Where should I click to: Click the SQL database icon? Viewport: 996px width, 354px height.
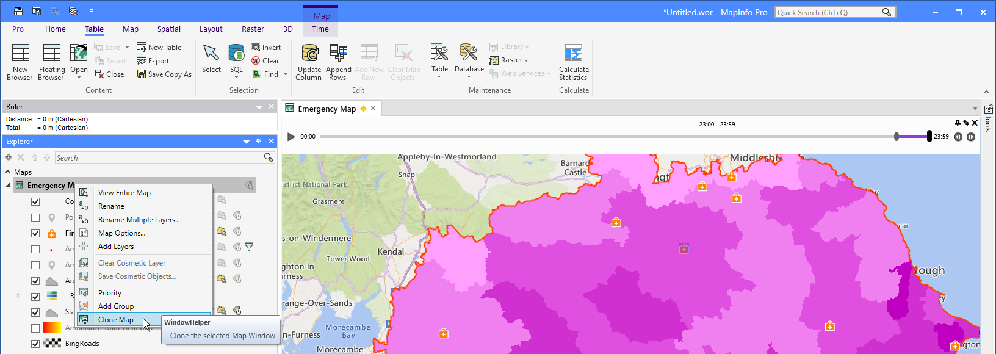[x=236, y=53]
